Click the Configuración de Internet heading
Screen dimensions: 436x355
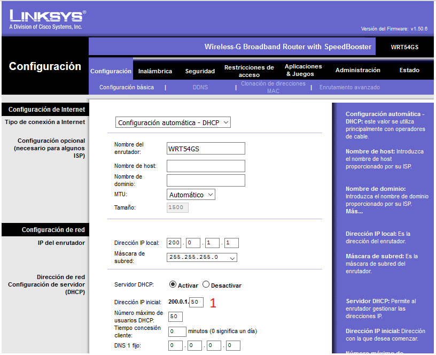(46, 110)
